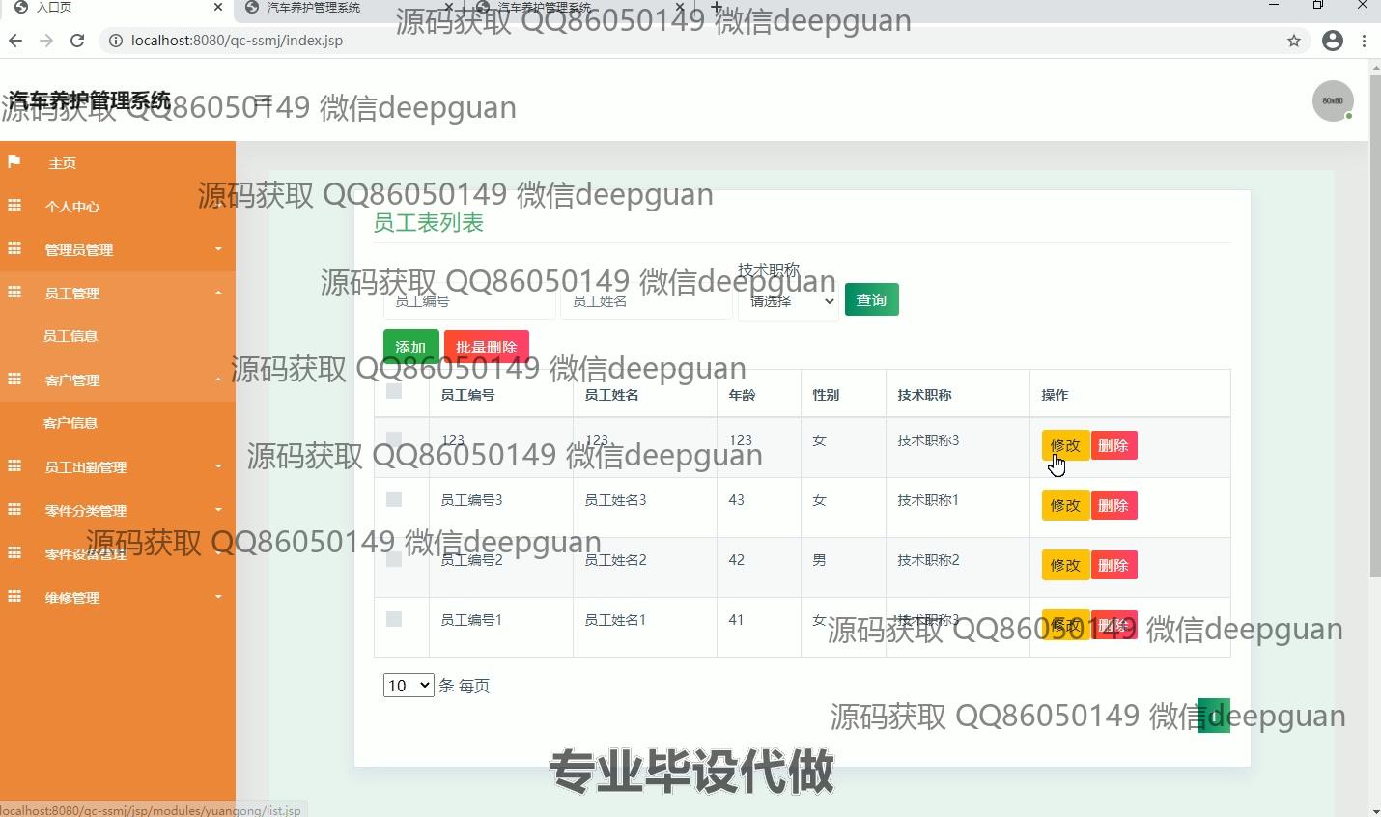Viewport: 1381px width, 817px height.
Task: Go back using browser back arrow
Action: click(x=15, y=41)
